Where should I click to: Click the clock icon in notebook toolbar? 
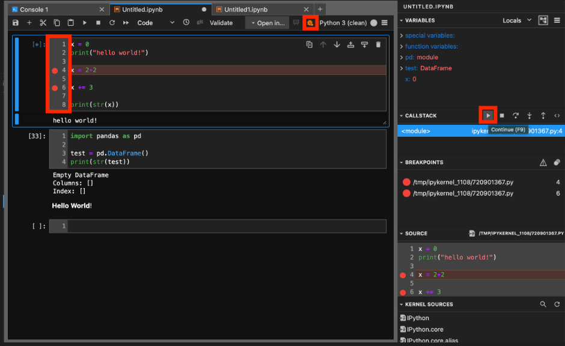point(186,22)
